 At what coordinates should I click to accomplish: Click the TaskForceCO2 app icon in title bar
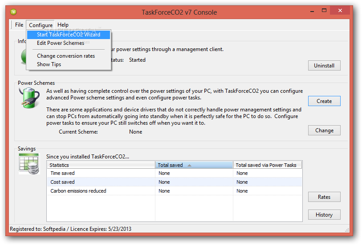click(x=13, y=12)
